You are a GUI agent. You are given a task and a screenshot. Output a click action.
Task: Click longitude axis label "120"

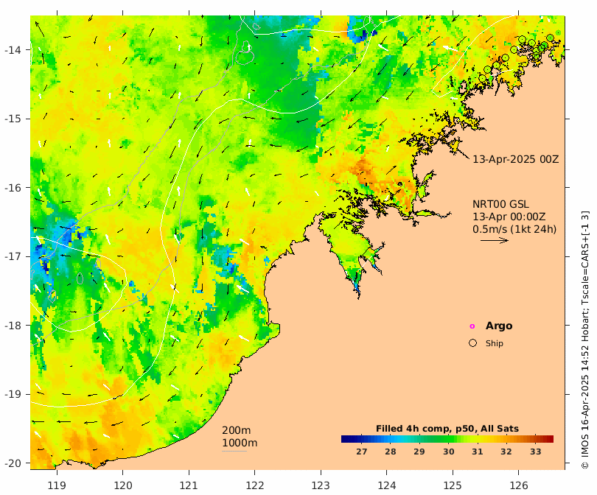pos(123,485)
